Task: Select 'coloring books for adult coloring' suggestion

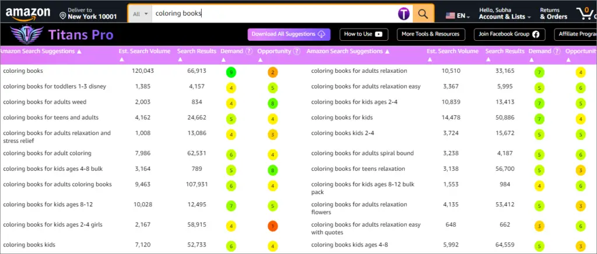Action: pyautogui.click(x=47, y=153)
